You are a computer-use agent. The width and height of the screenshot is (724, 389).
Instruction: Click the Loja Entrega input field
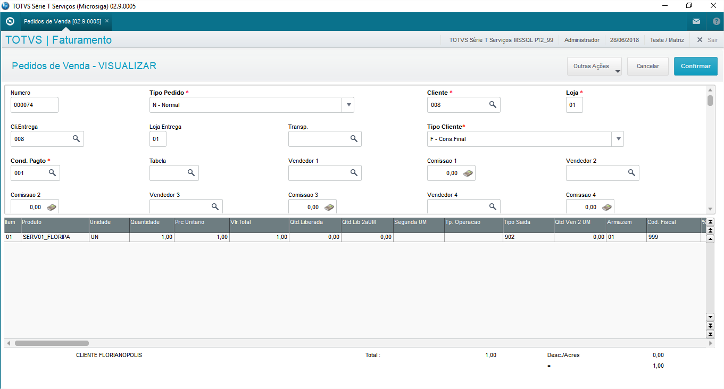coord(158,139)
